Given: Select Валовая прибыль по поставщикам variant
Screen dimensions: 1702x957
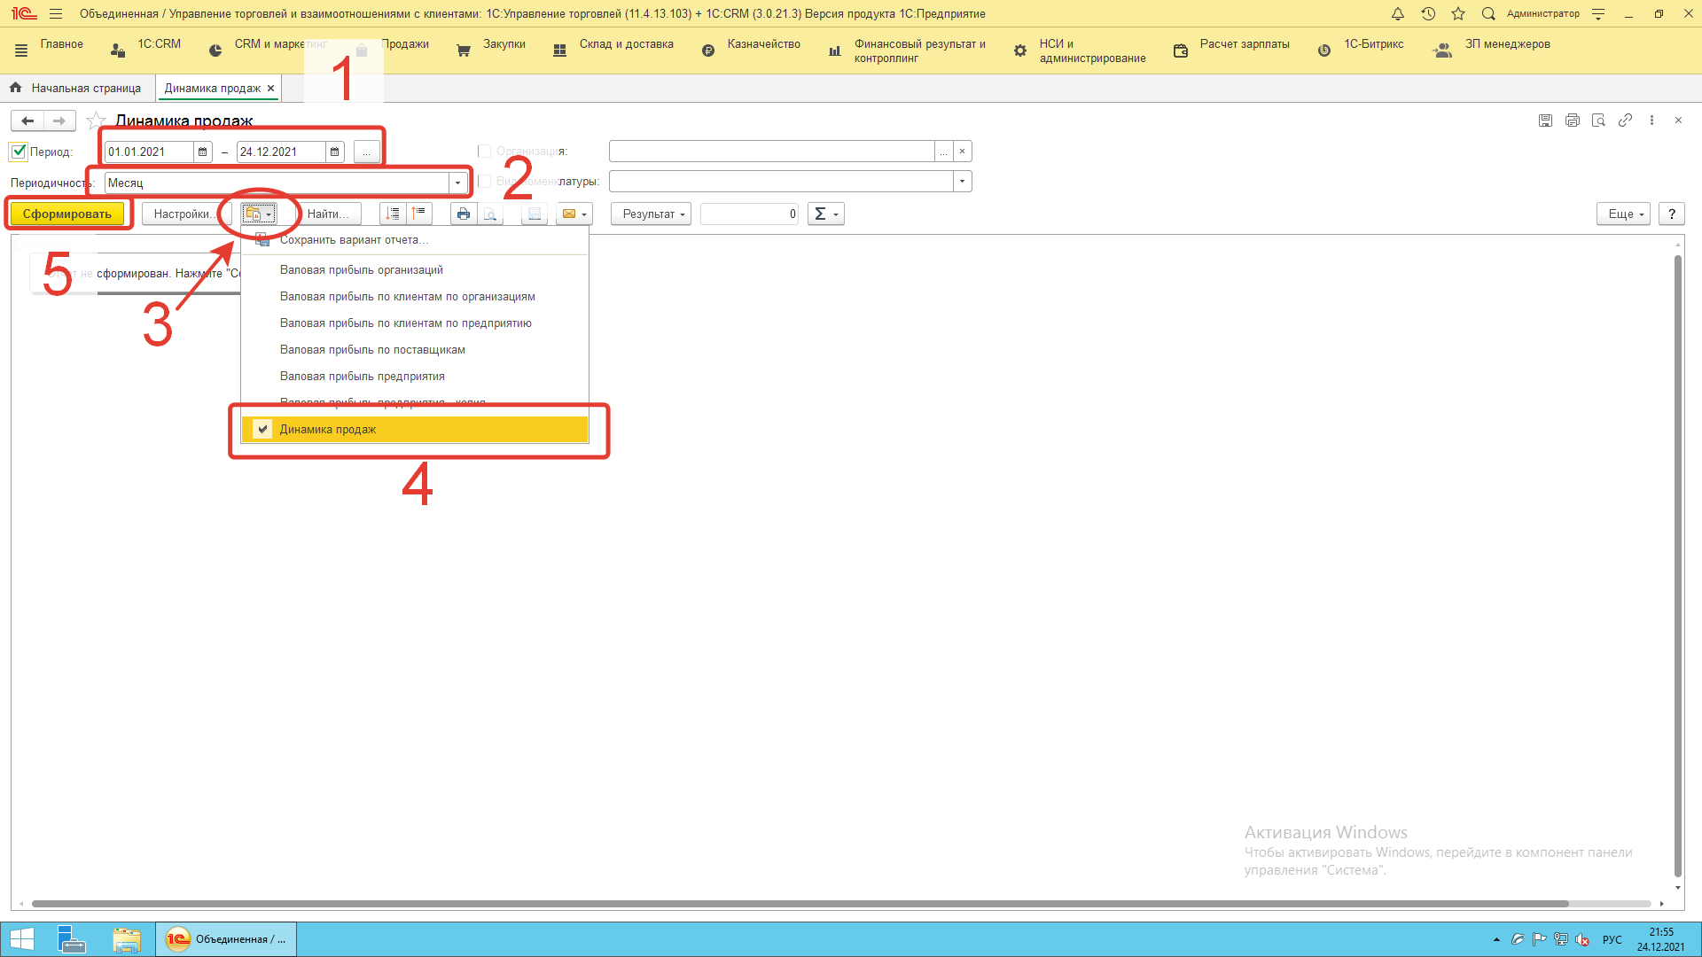Looking at the screenshot, I should pyautogui.click(x=372, y=349).
